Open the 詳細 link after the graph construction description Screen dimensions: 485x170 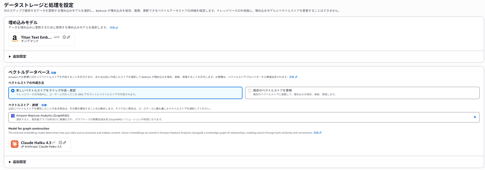click(x=318, y=133)
